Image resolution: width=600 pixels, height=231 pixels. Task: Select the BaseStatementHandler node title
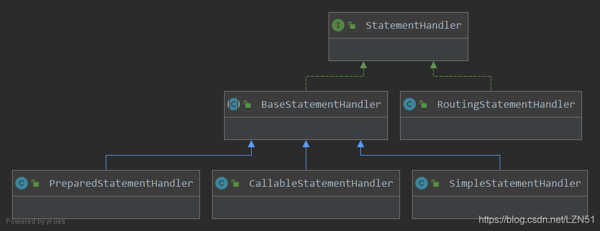point(321,104)
